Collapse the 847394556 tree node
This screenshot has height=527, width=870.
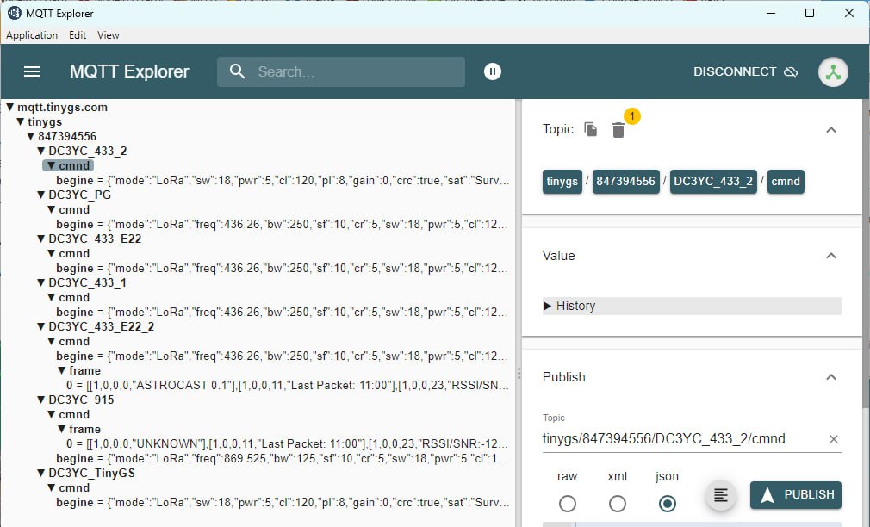[30, 136]
